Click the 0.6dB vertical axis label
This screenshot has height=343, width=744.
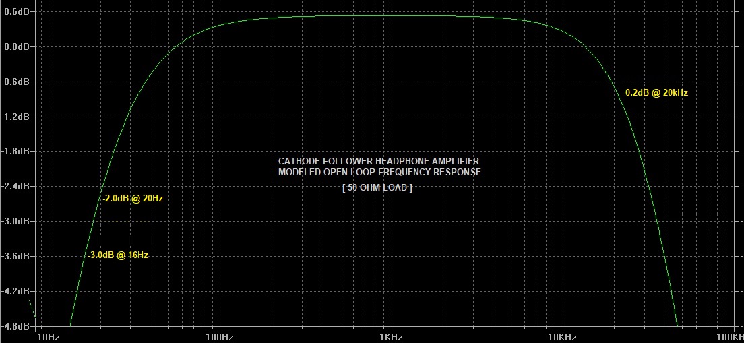tap(17, 11)
